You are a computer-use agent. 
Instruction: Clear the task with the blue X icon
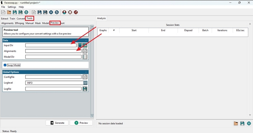click(51, 12)
